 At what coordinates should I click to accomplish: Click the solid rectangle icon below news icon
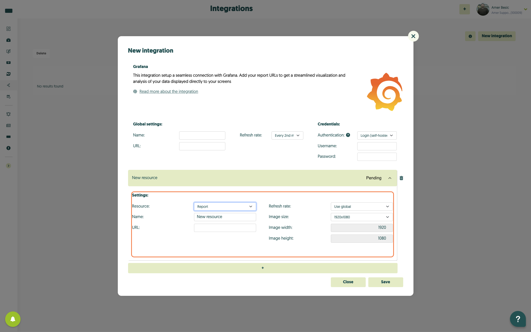tap(8, 137)
